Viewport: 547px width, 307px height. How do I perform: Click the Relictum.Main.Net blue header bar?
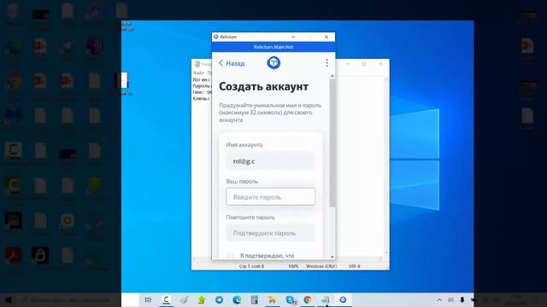click(273, 47)
